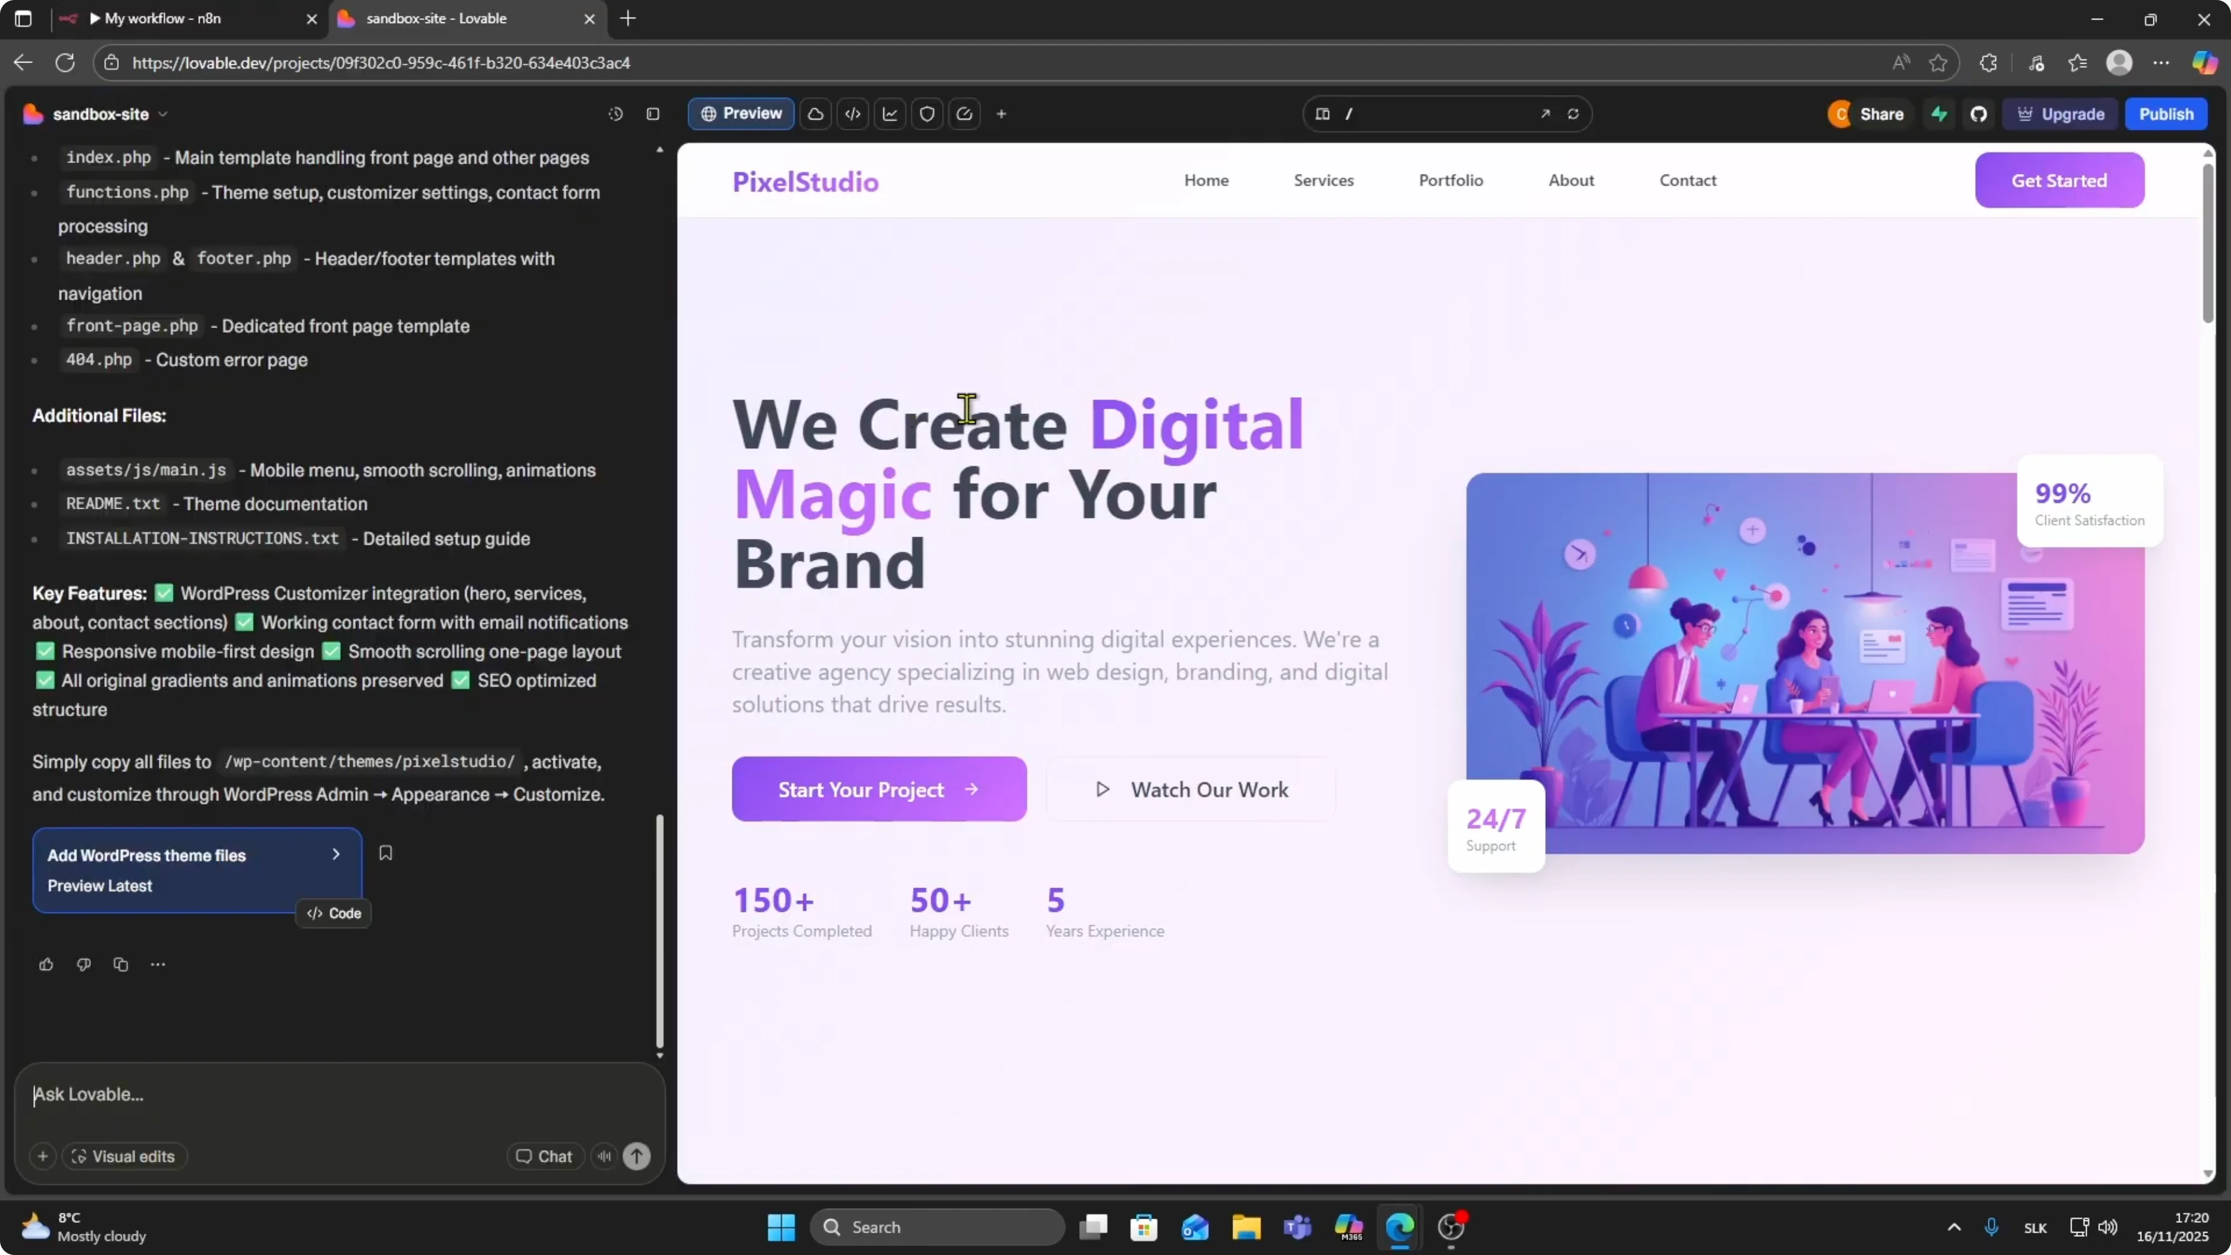Open the speed gauge icon
Screen dimensions: 2231x1255
(x=964, y=115)
